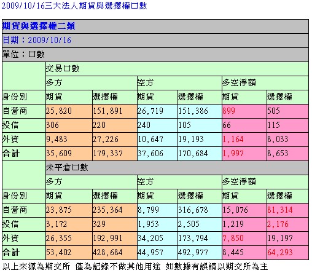Select cell value 26,719
The width and height of the screenshot is (312, 273).
150,111
